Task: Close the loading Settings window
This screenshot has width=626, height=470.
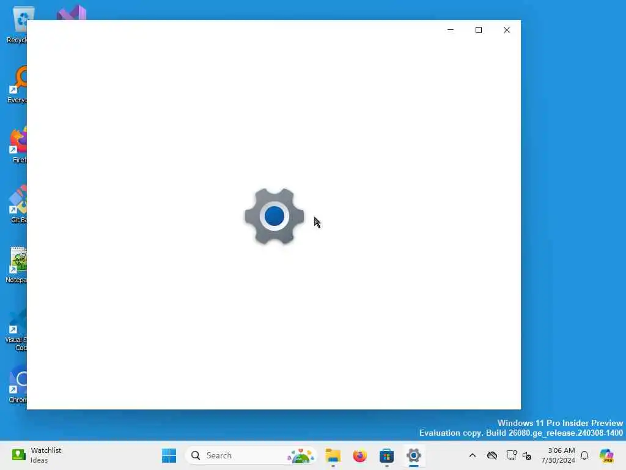Action: click(x=507, y=30)
